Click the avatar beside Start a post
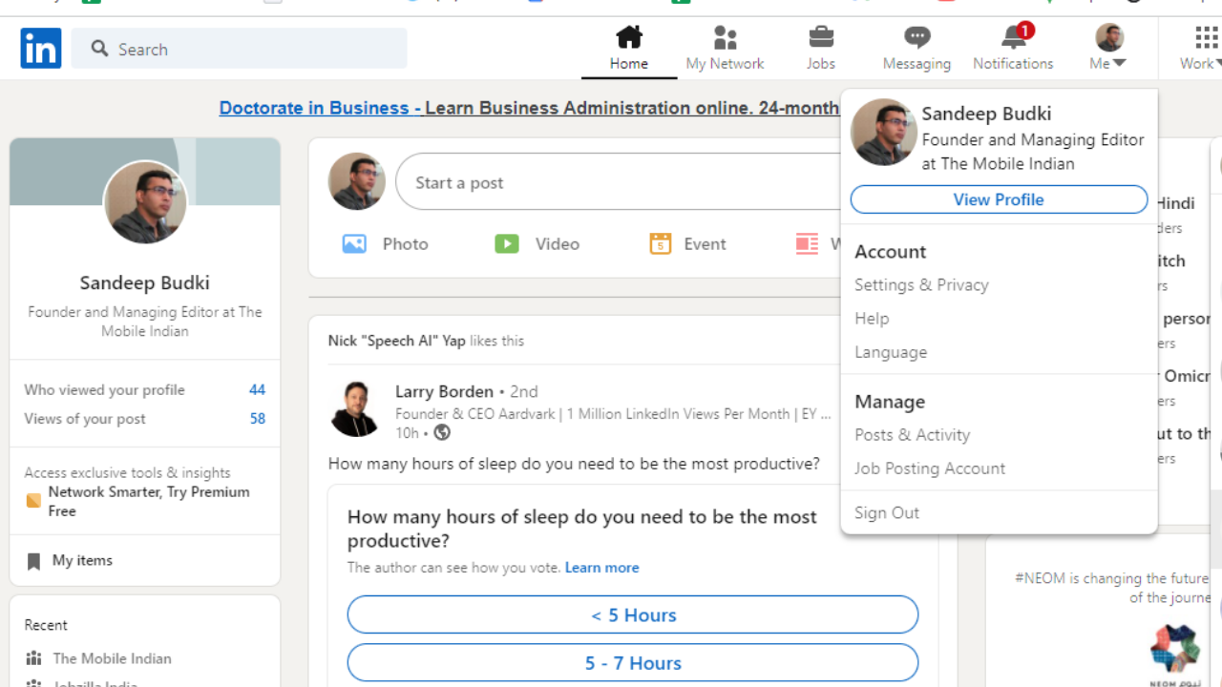 tap(357, 181)
